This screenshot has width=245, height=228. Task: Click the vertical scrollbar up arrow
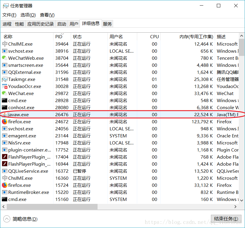(241, 36)
